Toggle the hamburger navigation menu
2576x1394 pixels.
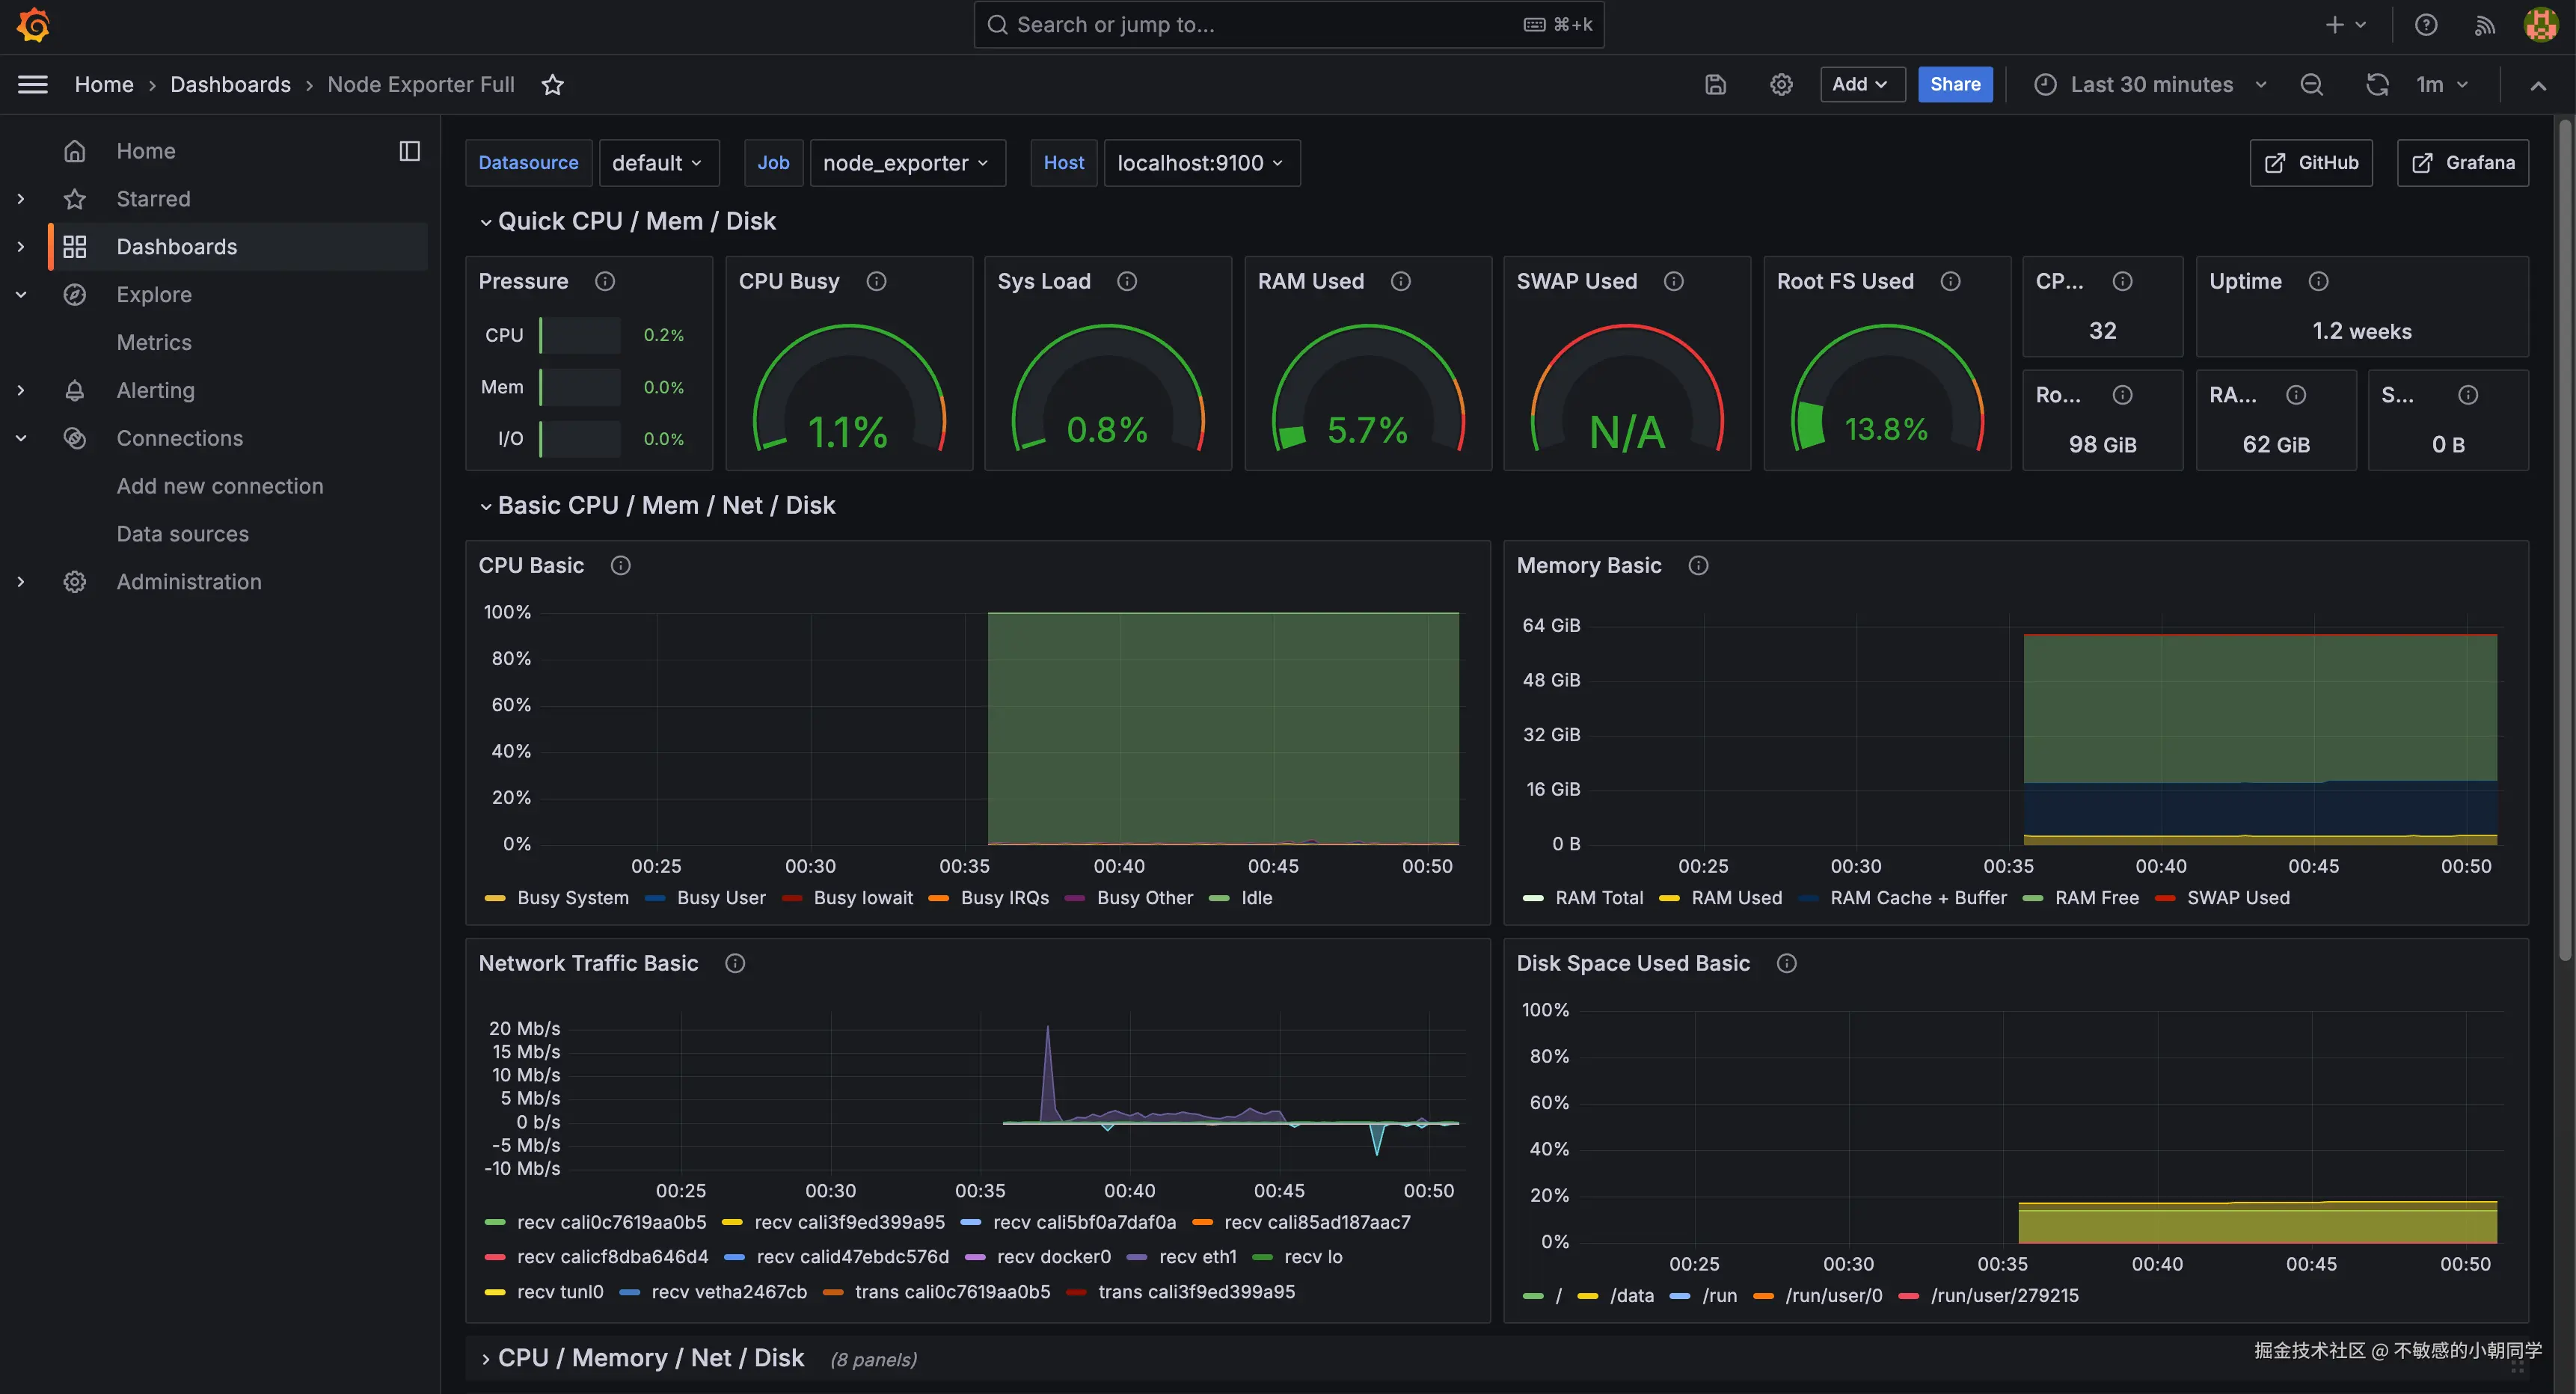pyautogui.click(x=33, y=85)
